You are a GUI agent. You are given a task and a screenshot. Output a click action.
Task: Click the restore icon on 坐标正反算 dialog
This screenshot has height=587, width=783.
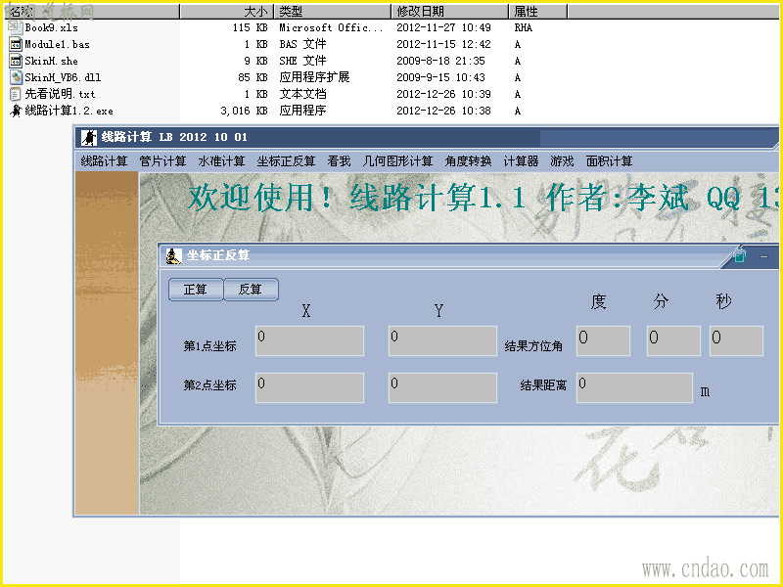pyautogui.click(x=739, y=256)
